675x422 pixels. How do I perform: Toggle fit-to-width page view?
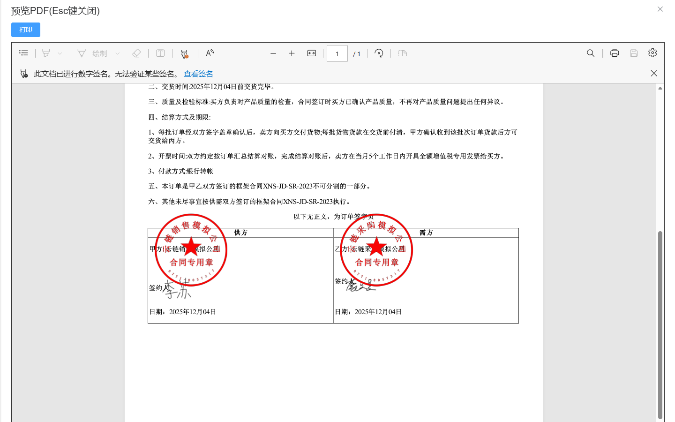(x=312, y=53)
